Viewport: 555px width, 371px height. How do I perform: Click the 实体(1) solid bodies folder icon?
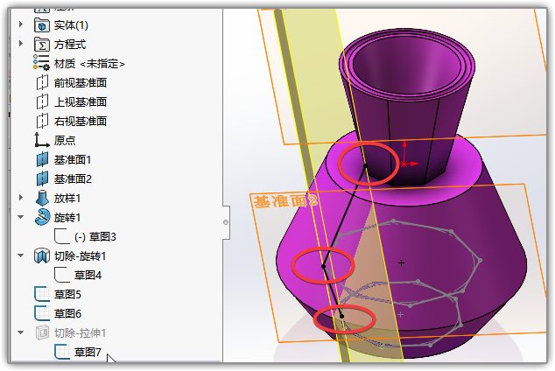42,25
